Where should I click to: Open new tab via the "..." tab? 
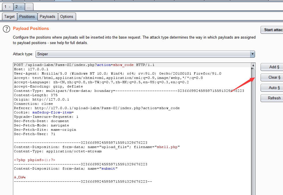[x=29, y=7]
